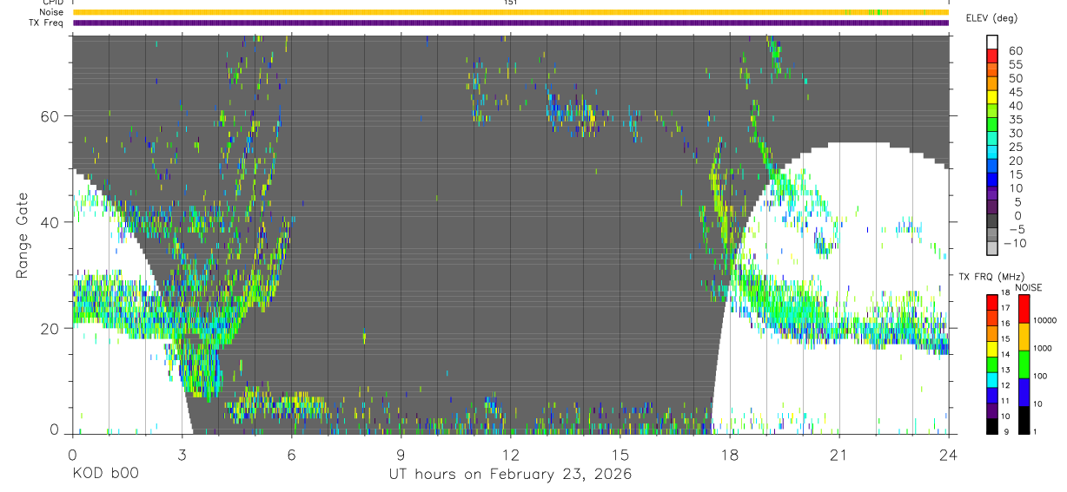Select the 55 label on ELEV scale
1067x492 pixels.
(1017, 64)
